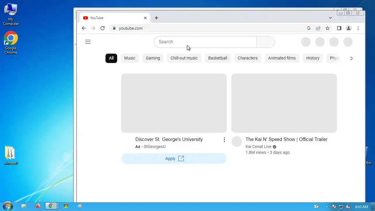The image size is (375, 211).
Task: Select the YouTube browser tab
Action: click(115, 18)
